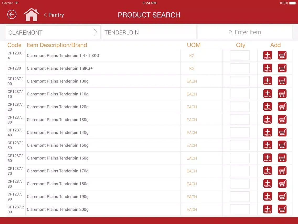Click Qty box for Tenderloin 140g
298x224 pixels.
click(240, 133)
